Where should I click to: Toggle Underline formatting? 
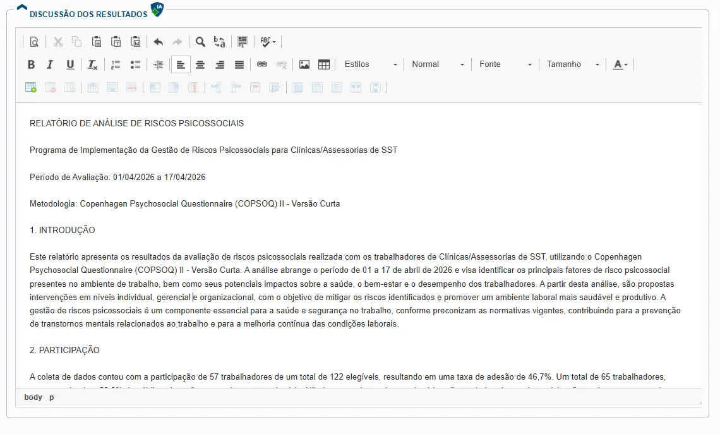pos(70,65)
